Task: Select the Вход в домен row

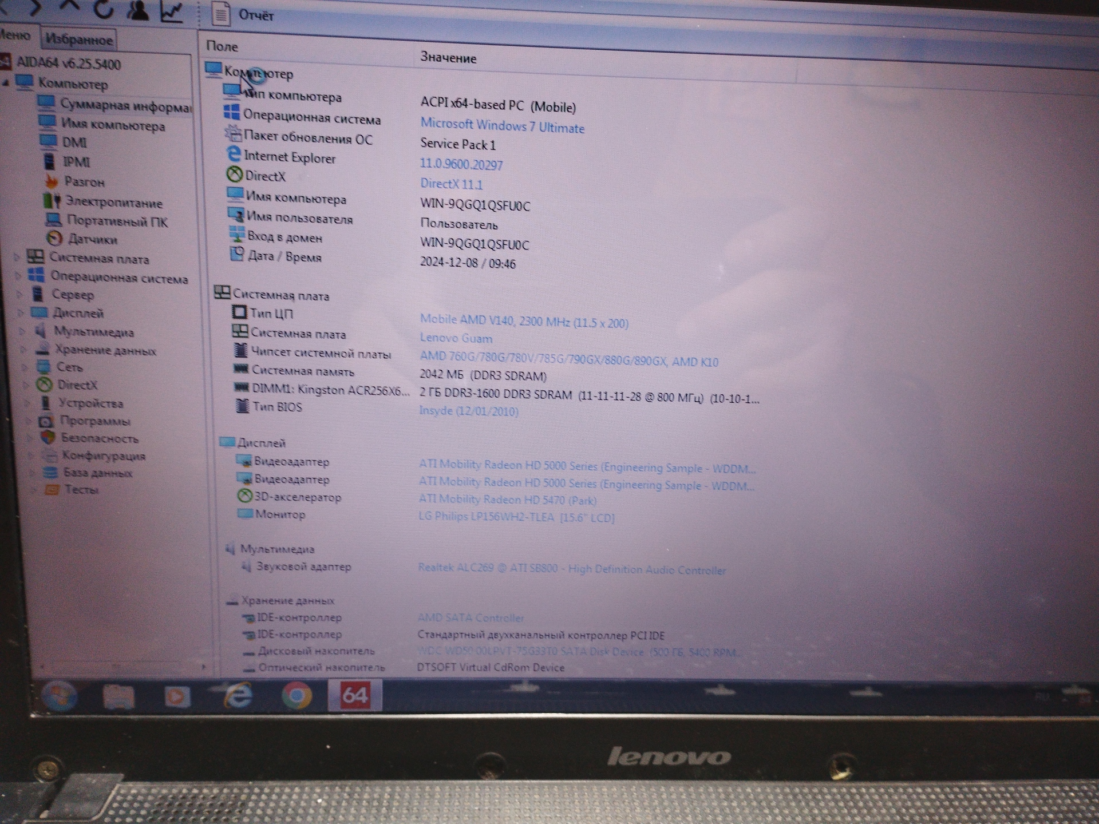Action: [378, 240]
